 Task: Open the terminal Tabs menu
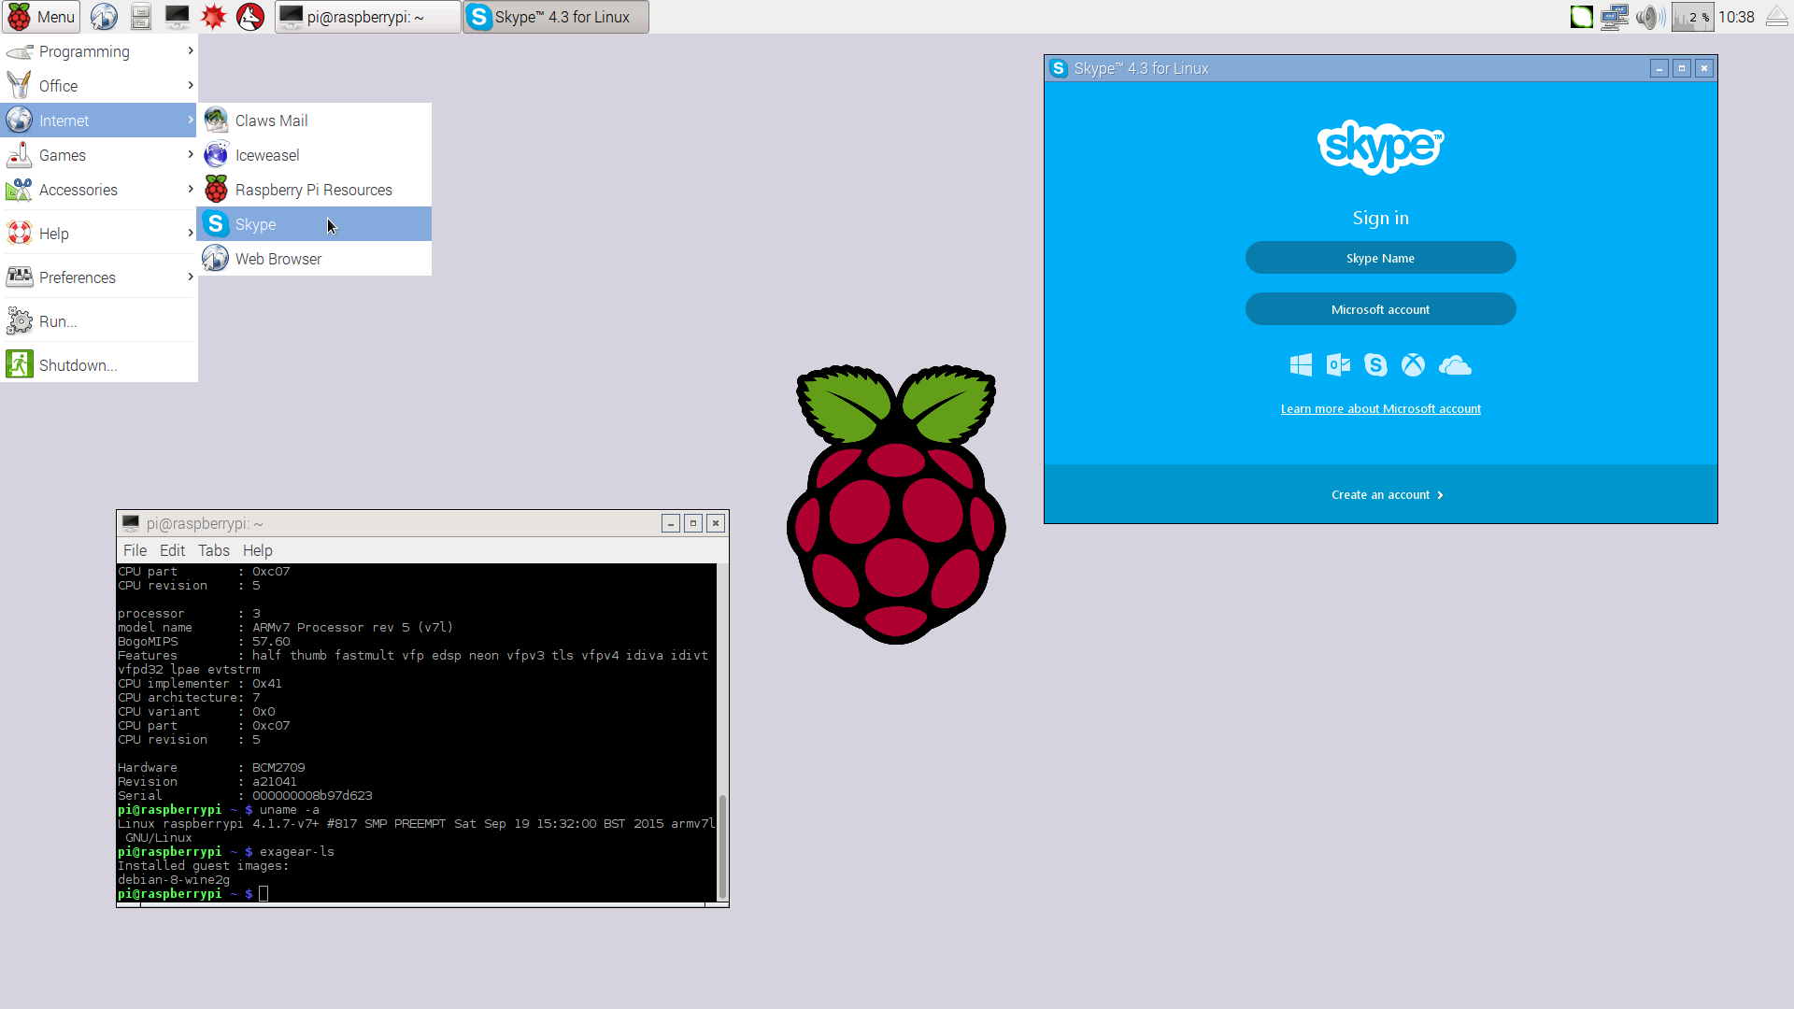click(214, 550)
